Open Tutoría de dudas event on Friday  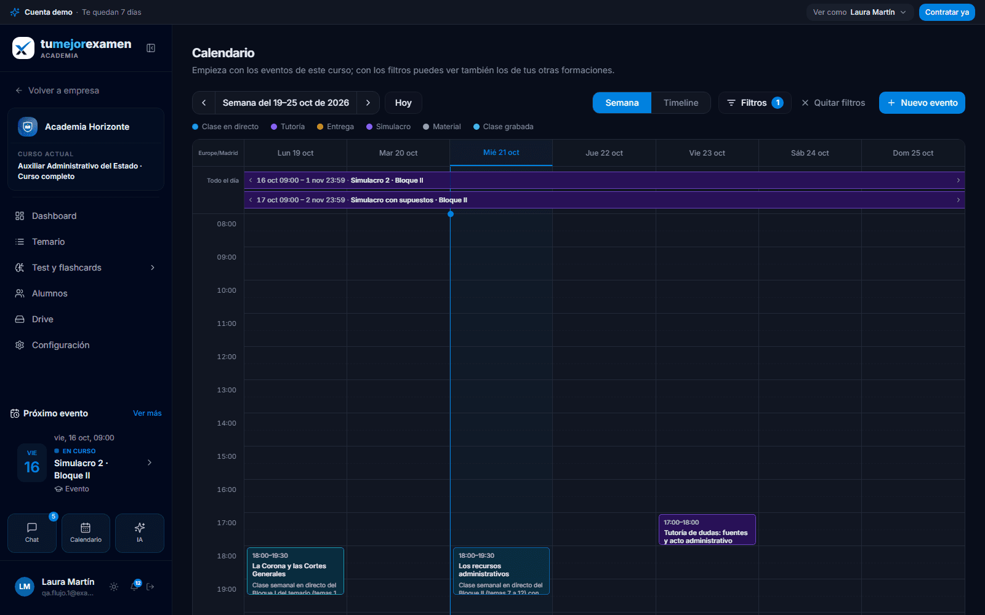tap(707, 530)
